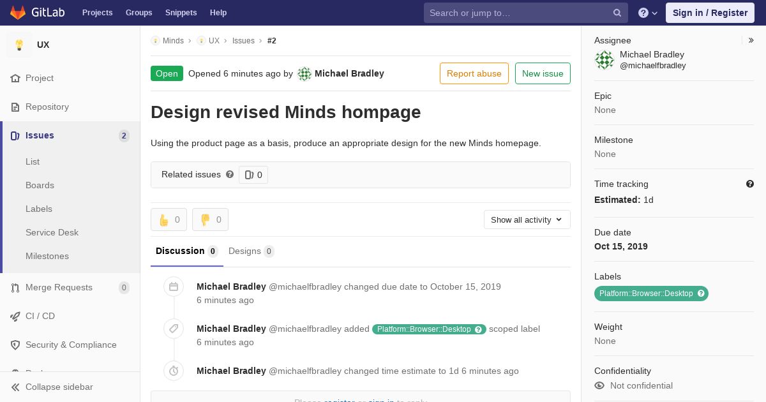This screenshot has height=402, width=766.
Task: Click the Michael Bradley author link in the issue header
Action: 349,73
